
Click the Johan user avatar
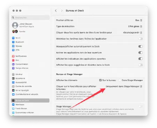15,25
